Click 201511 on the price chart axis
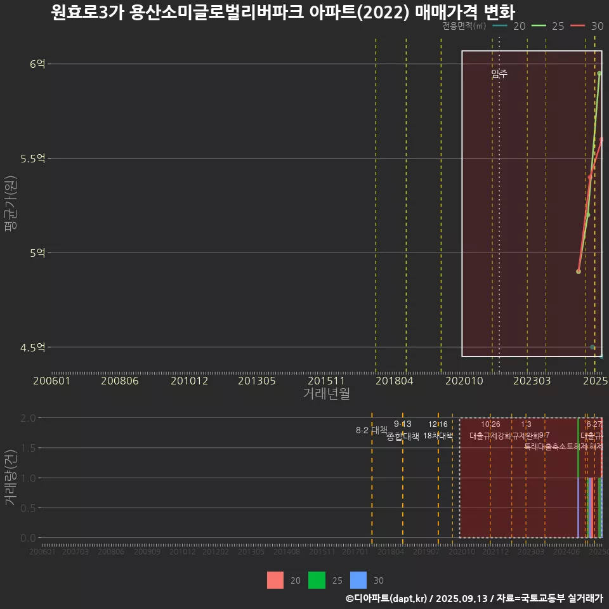 pyautogui.click(x=326, y=381)
